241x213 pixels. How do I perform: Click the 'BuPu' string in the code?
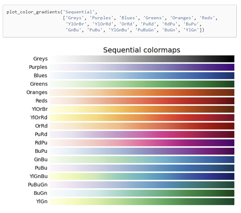(x=191, y=24)
